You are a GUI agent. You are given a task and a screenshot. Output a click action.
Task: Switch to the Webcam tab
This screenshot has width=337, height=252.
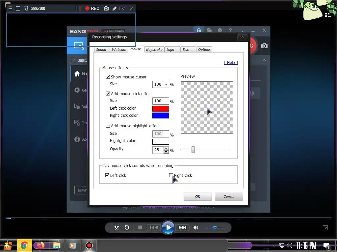tap(119, 50)
